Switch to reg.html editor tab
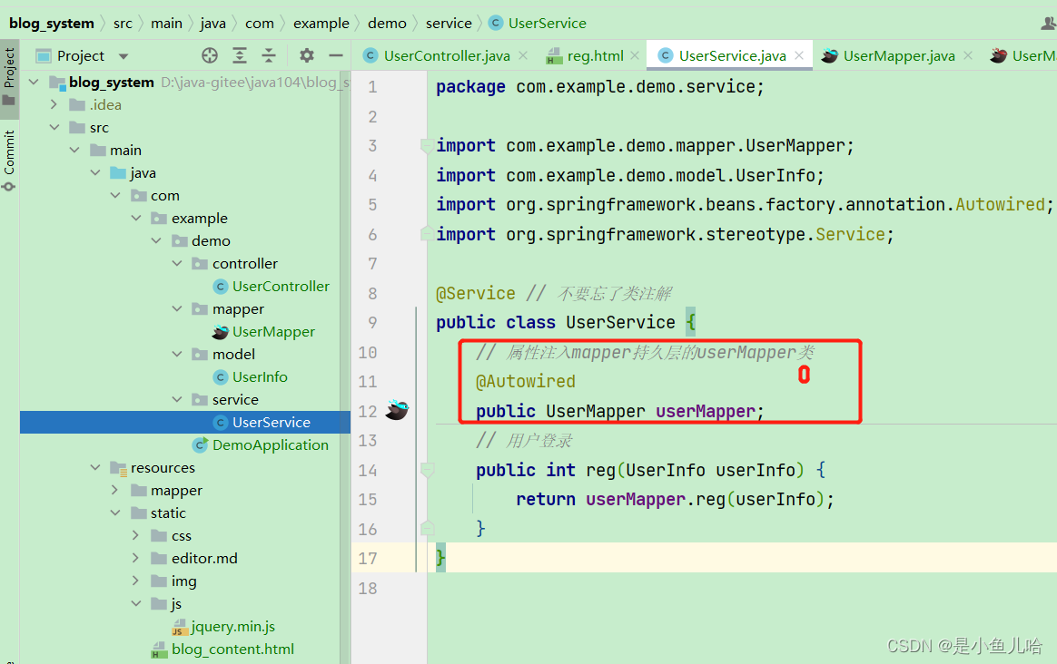The image size is (1057, 664). point(595,56)
